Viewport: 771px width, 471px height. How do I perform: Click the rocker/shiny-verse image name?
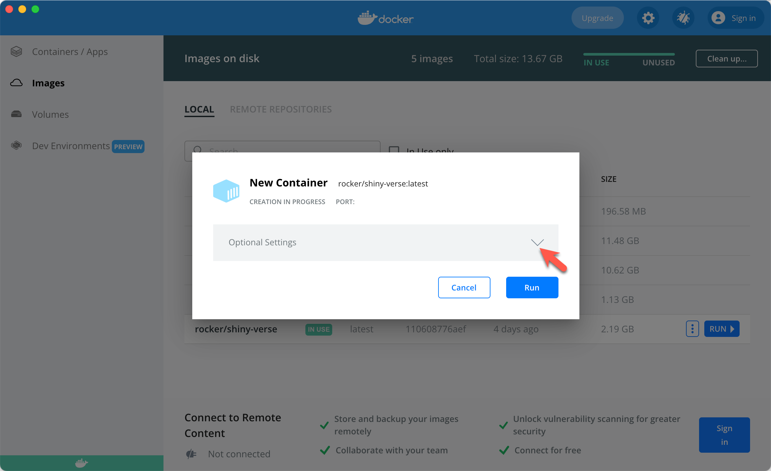(x=236, y=329)
